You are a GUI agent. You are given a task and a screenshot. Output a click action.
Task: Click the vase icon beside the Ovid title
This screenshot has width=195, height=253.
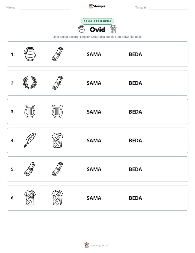[81, 29]
